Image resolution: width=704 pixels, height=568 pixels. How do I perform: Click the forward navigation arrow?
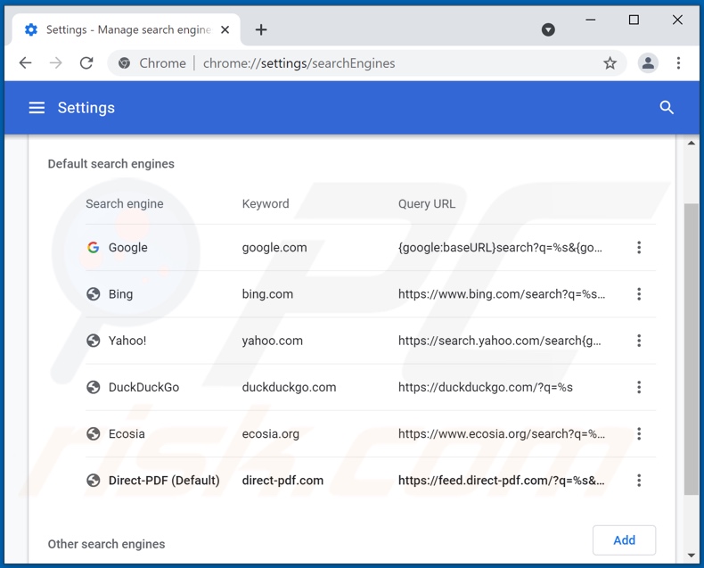pyautogui.click(x=55, y=63)
